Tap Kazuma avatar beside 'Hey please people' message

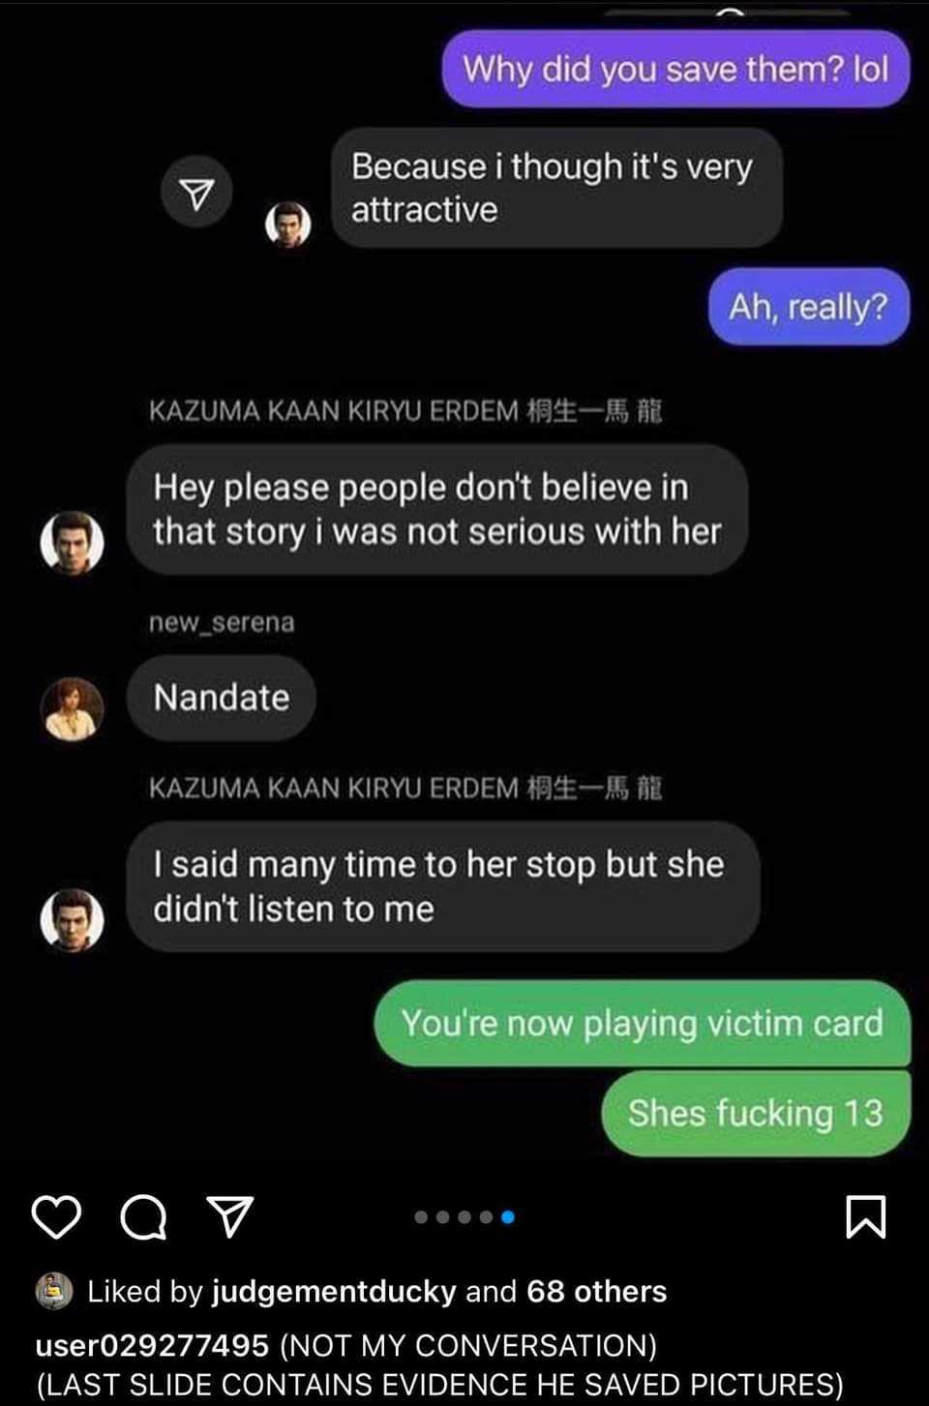tap(73, 542)
